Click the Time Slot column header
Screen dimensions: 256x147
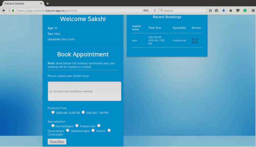(x=154, y=28)
